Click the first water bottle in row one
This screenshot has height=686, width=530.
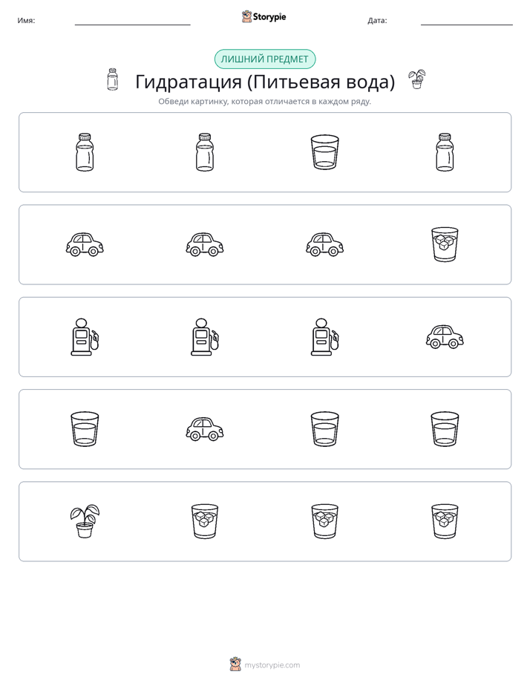click(x=85, y=152)
